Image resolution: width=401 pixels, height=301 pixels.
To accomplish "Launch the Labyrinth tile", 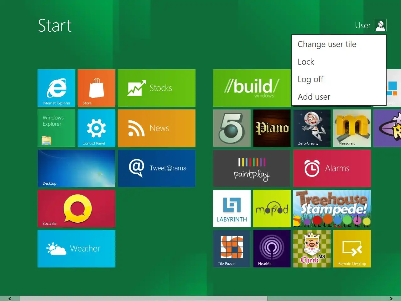I will [232, 209].
